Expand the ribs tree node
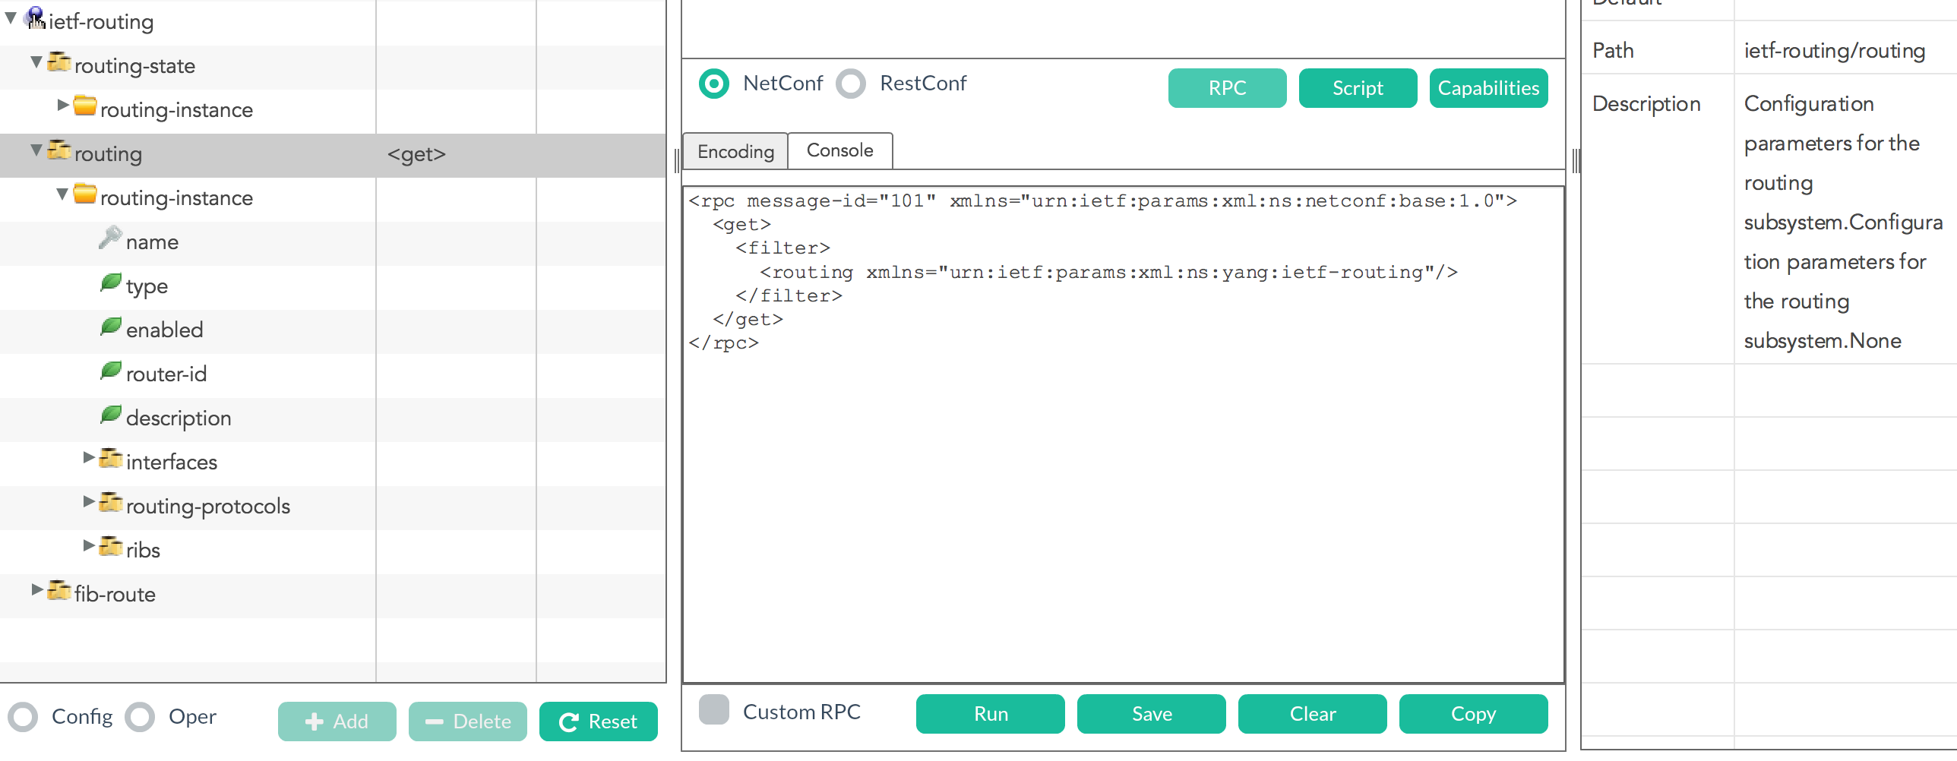 click(89, 545)
